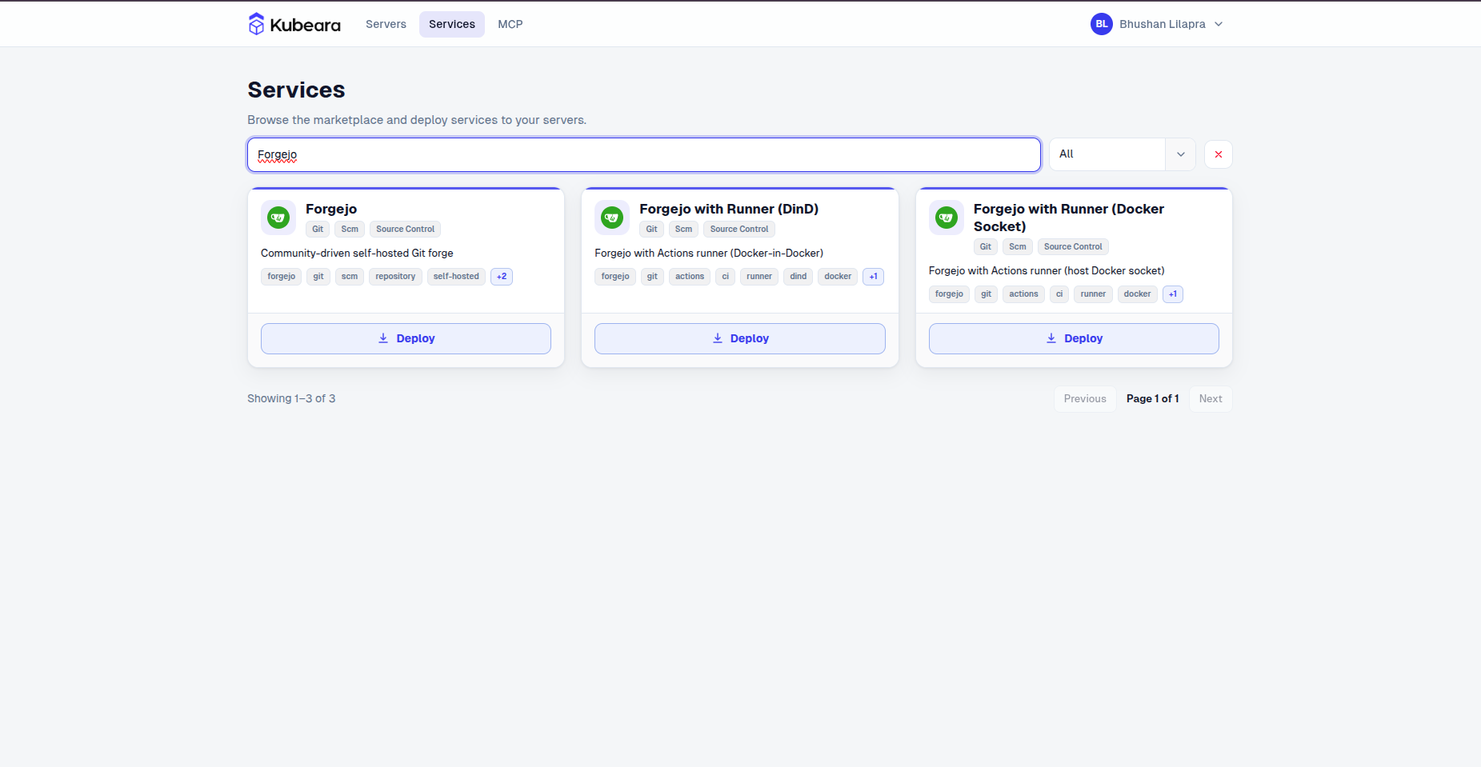Open the All category filter dropdown
This screenshot has height=767, width=1481.
1122,154
